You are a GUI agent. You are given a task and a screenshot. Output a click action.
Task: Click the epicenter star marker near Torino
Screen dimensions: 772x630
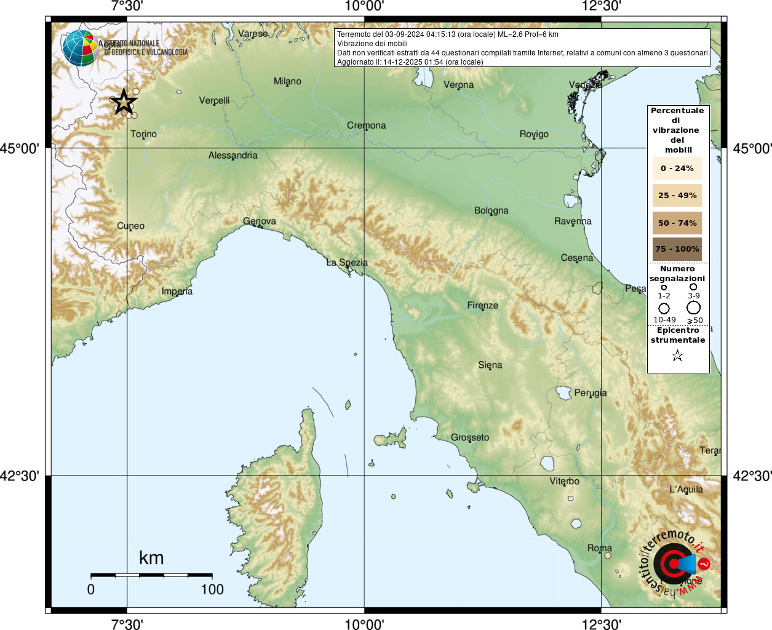[x=124, y=102]
